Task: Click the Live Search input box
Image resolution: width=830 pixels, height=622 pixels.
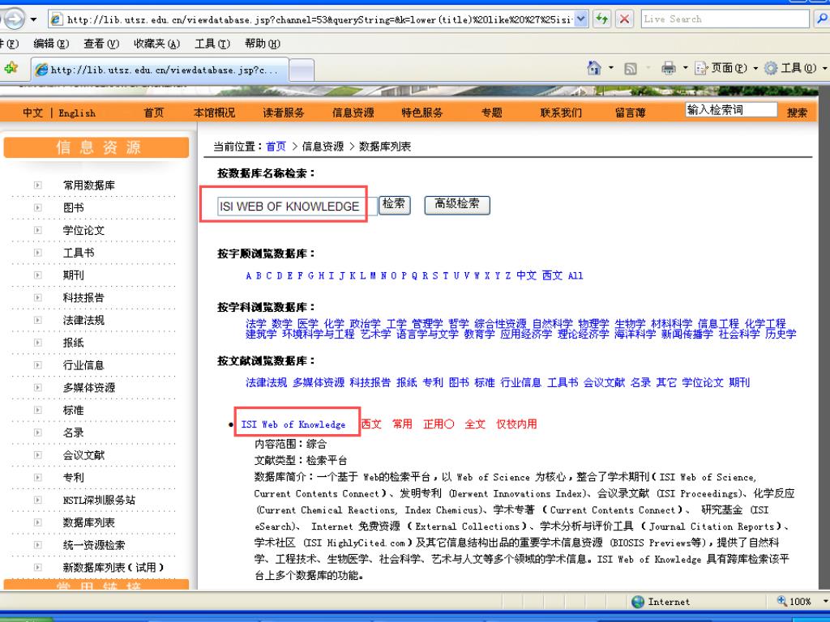Action: tap(725, 19)
